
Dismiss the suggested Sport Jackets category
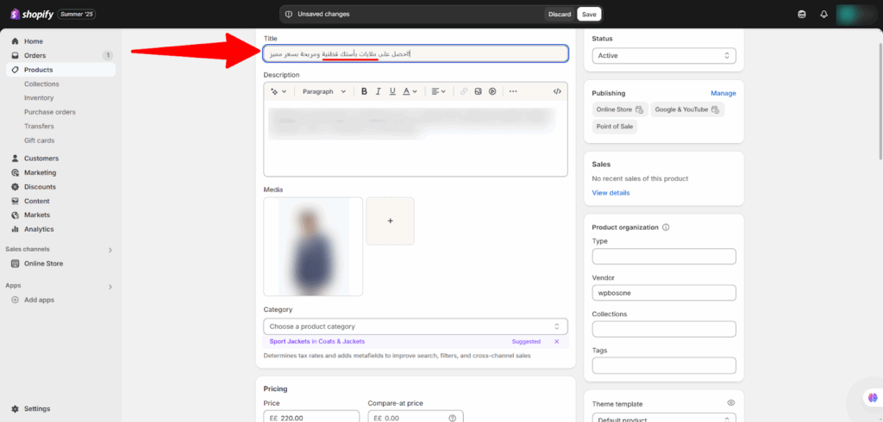coord(556,342)
